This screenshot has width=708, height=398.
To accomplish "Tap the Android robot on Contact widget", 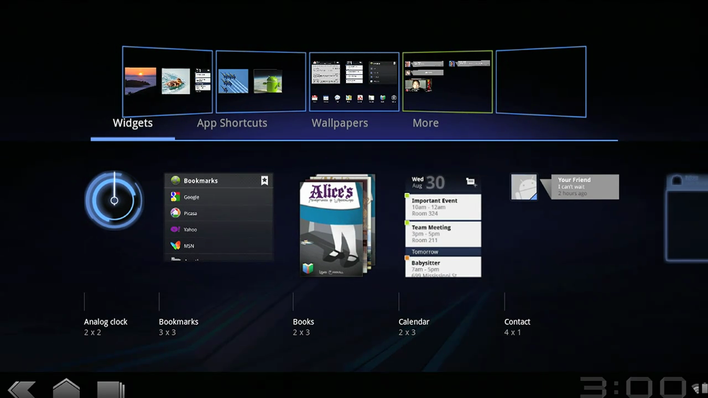I will [x=524, y=187].
